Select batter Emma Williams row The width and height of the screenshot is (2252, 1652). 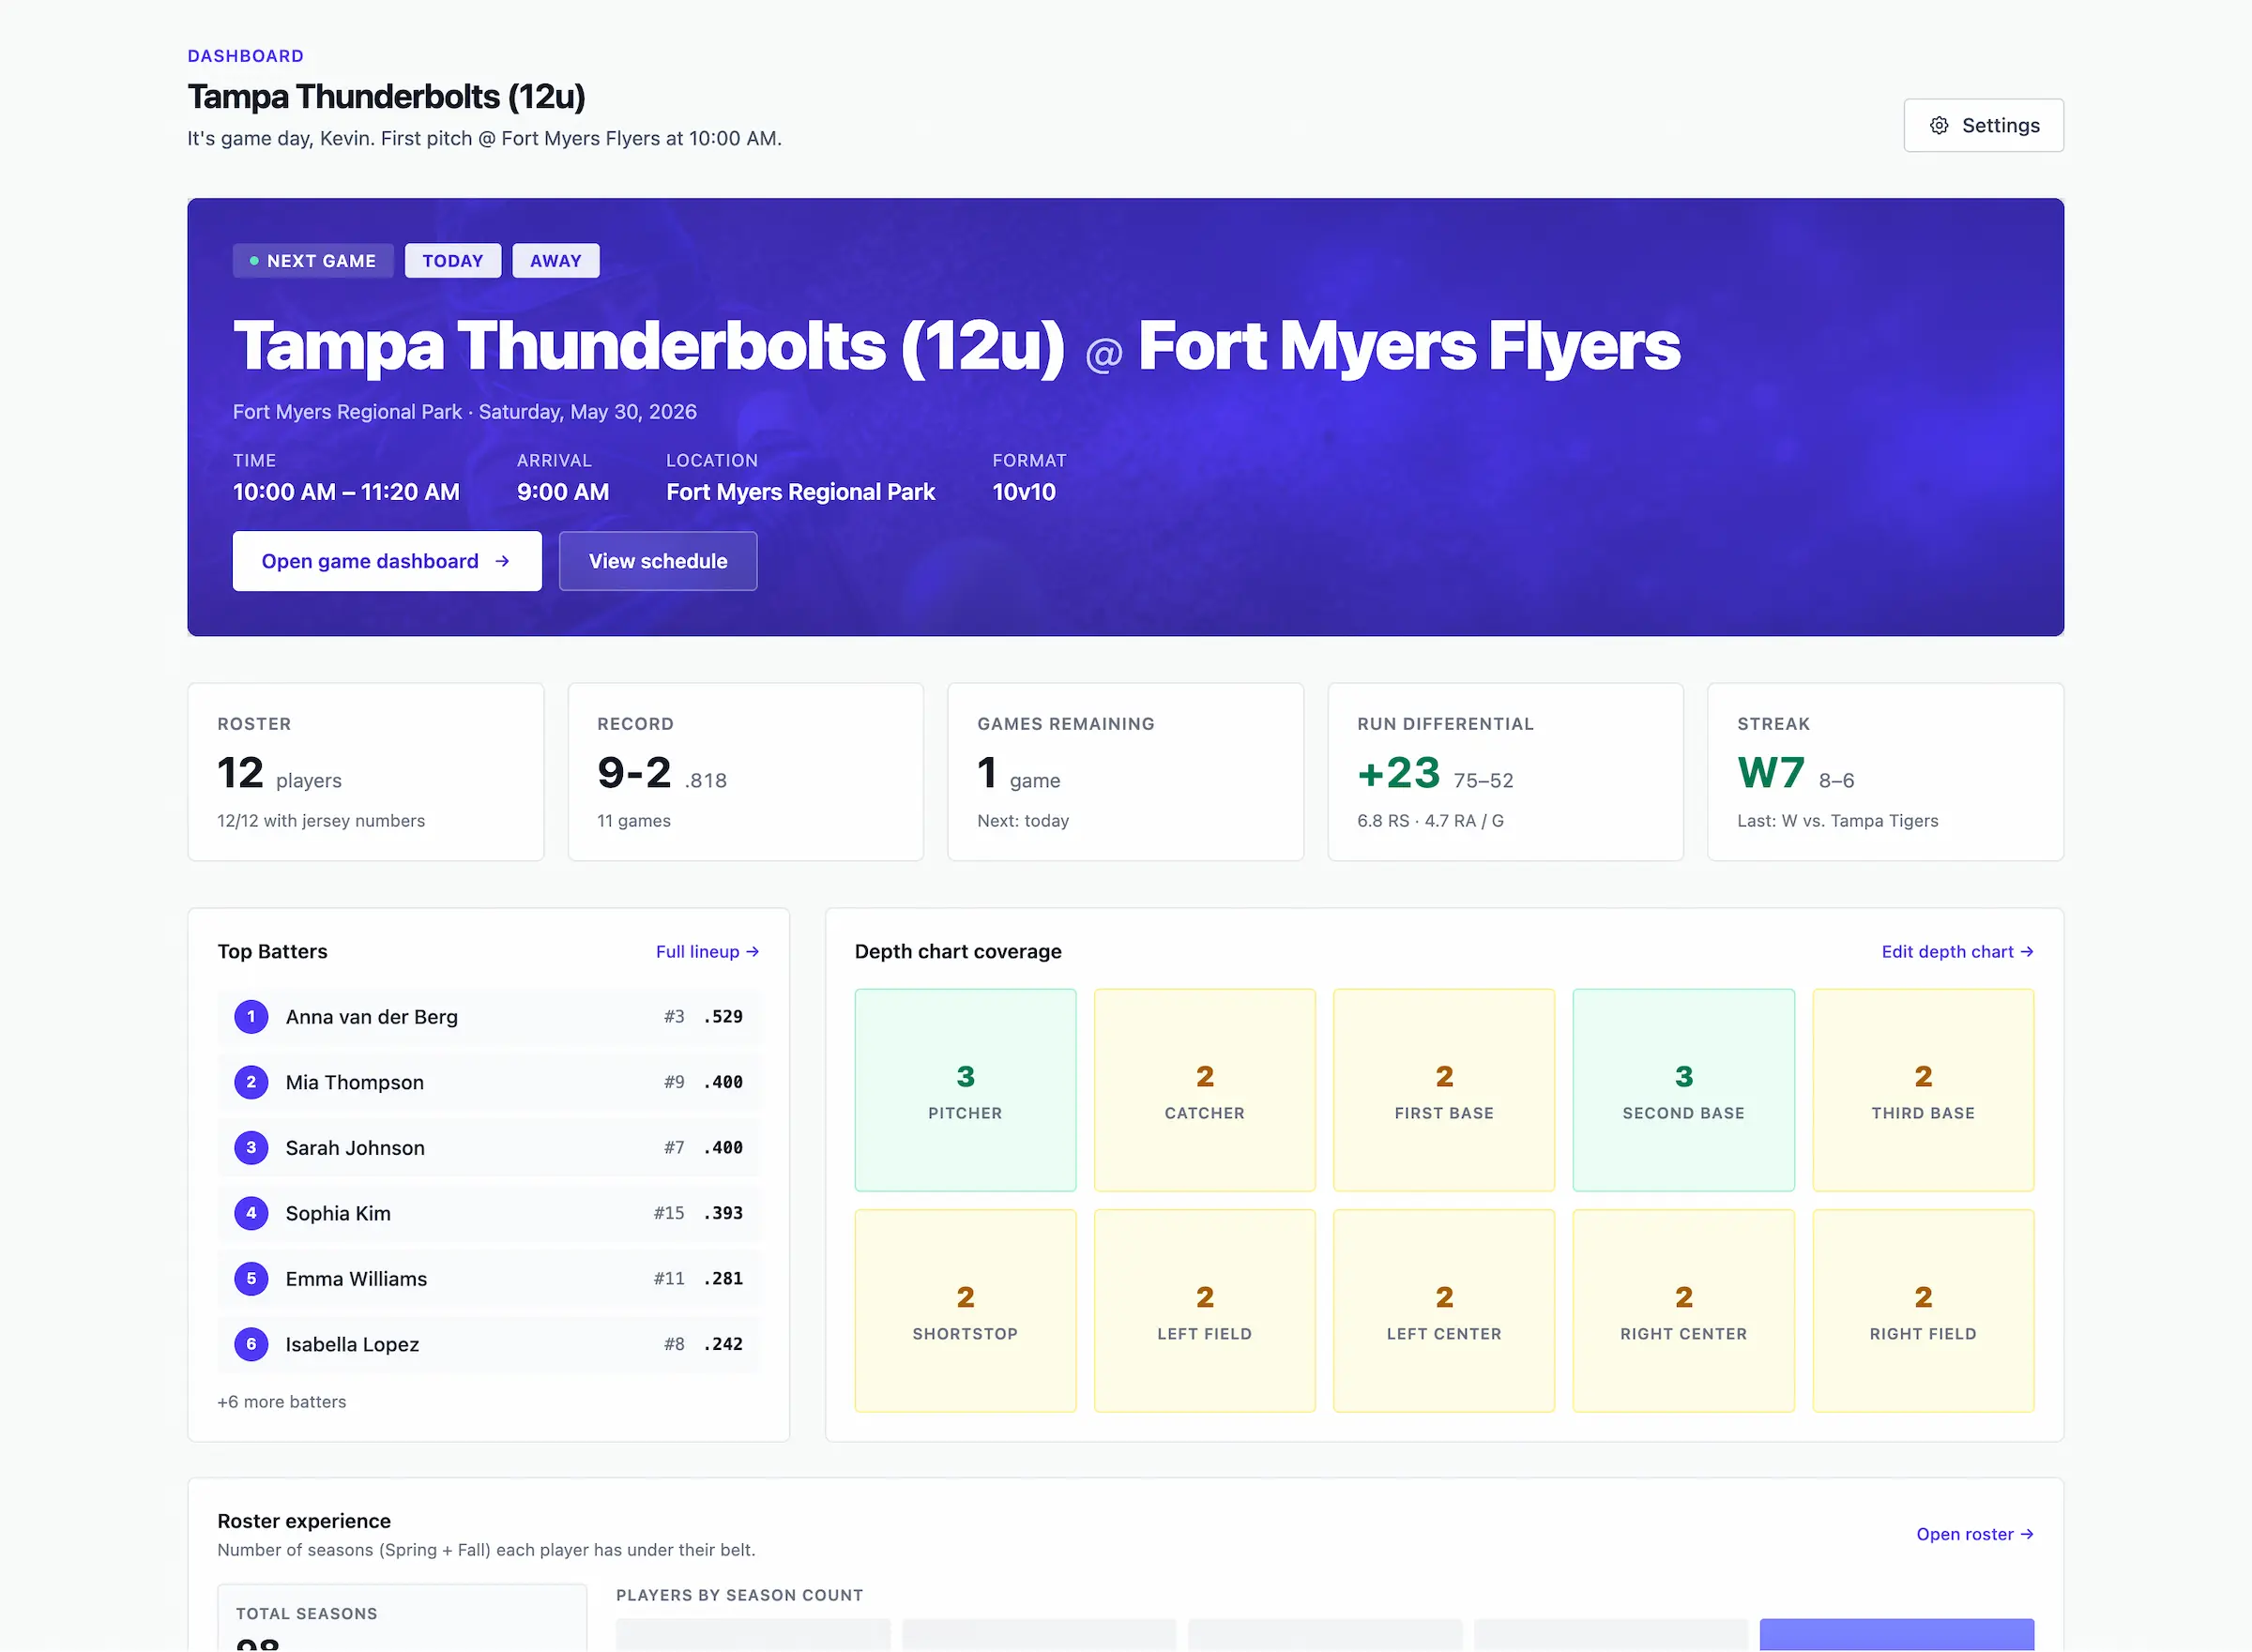click(x=489, y=1278)
